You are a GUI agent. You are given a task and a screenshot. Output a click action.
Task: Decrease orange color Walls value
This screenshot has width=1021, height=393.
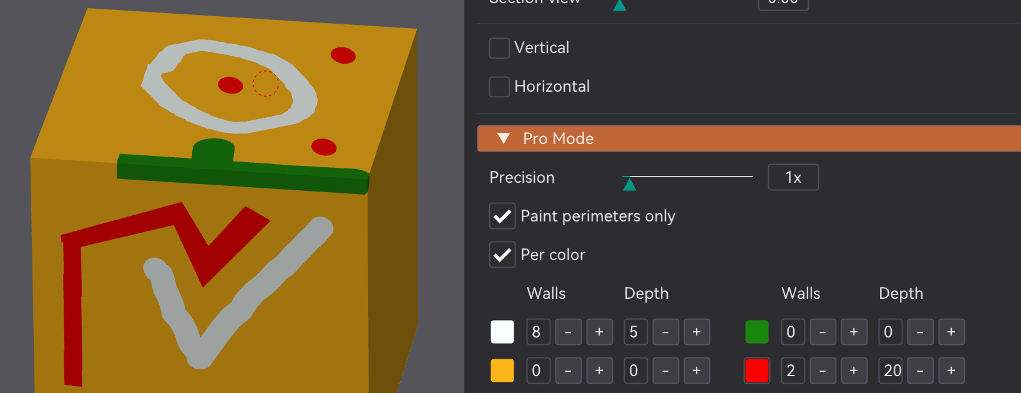(569, 371)
